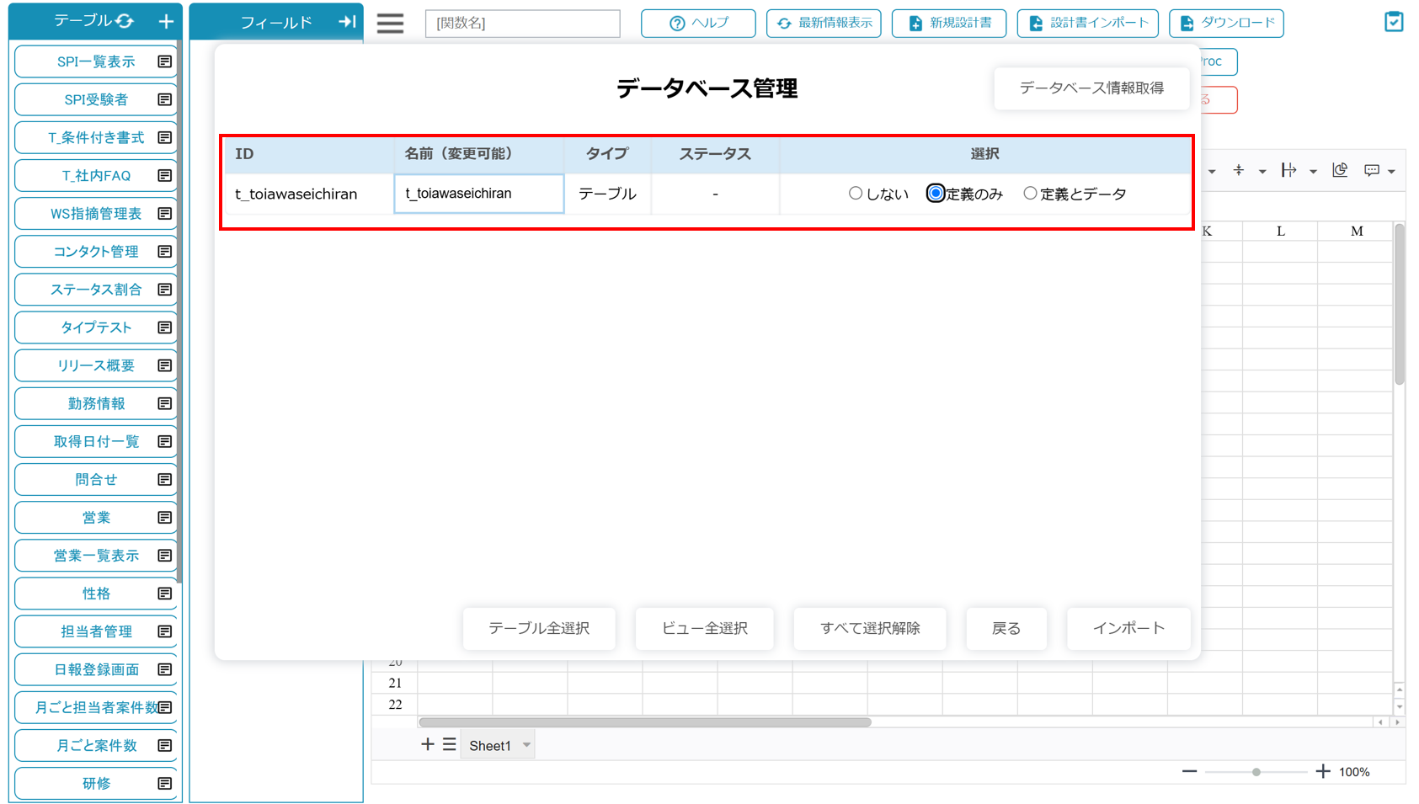This screenshot has height=804, width=1419.
Task: Open details icon beside 日報登録画面
Action: pyautogui.click(x=165, y=669)
